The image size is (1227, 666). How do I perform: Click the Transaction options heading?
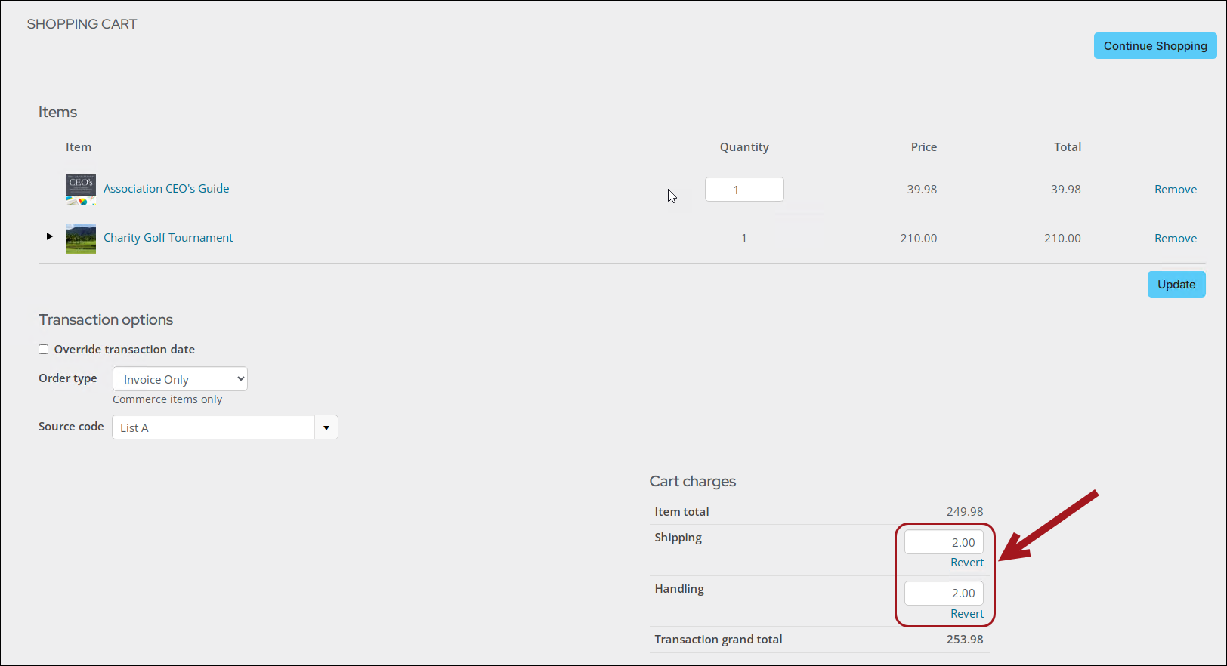106,320
